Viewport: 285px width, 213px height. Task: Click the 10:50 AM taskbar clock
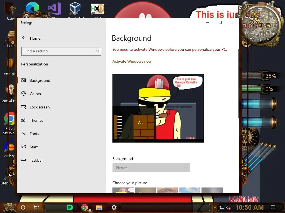click(250, 207)
